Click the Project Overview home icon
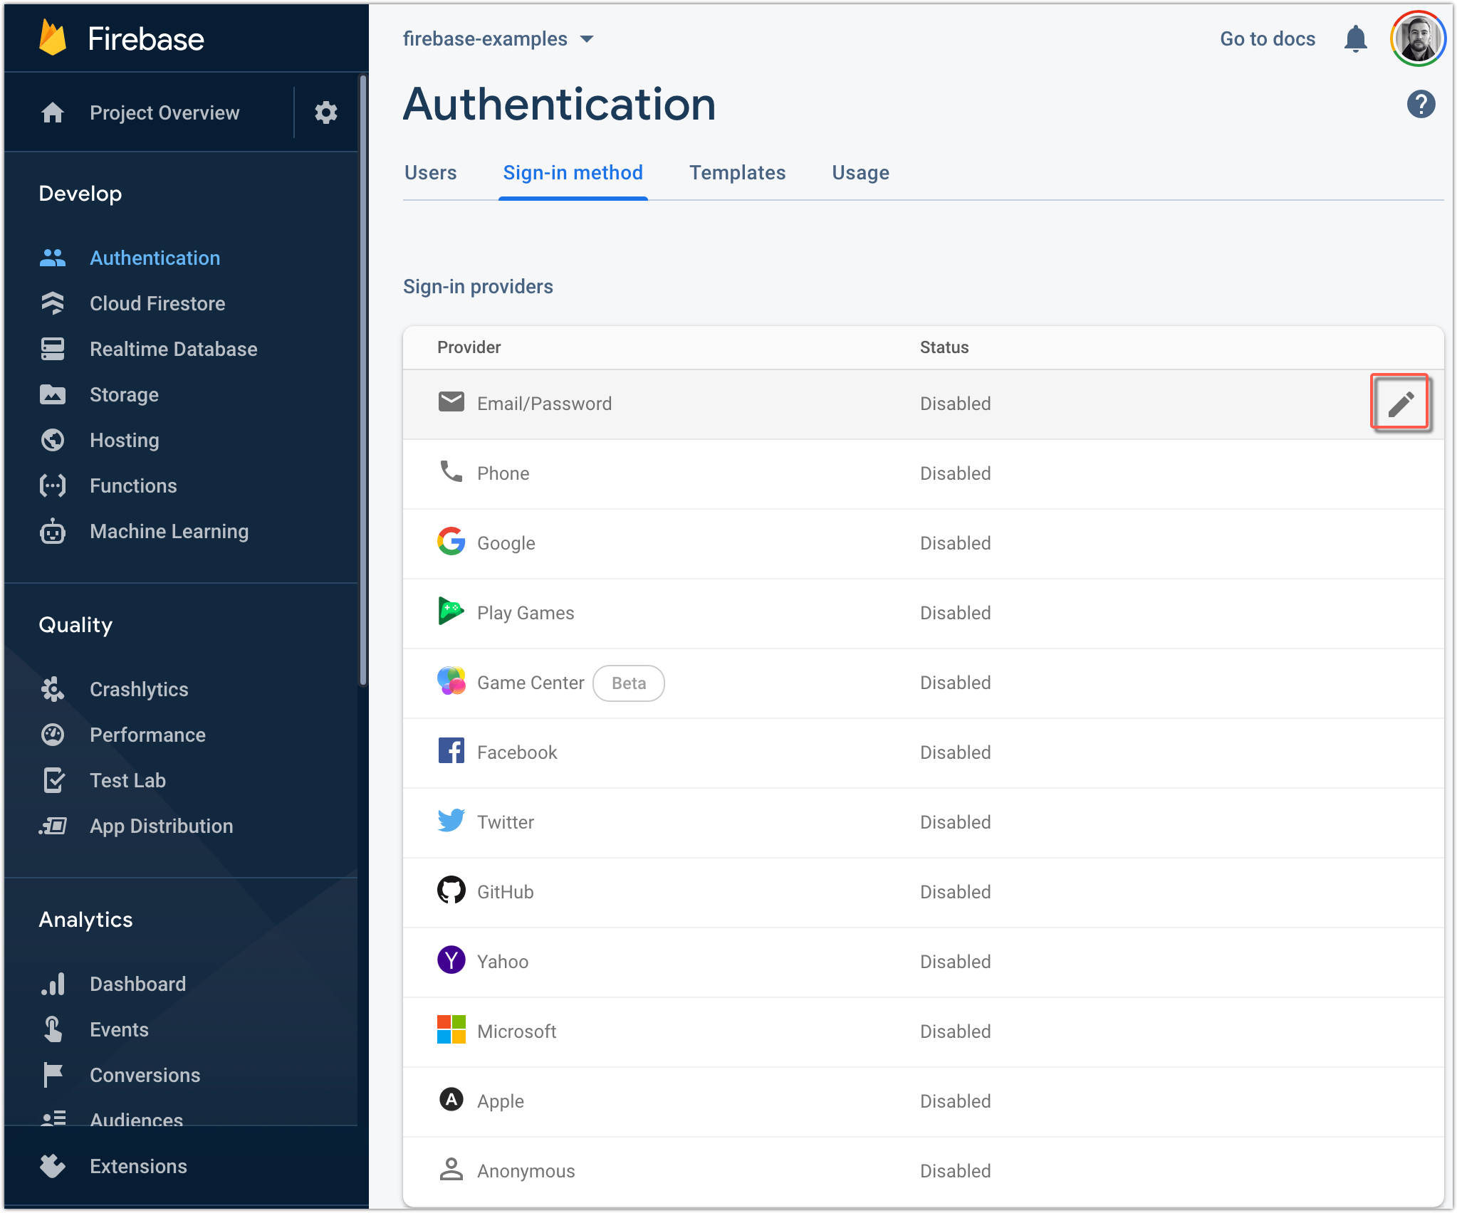 coord(53,112)
